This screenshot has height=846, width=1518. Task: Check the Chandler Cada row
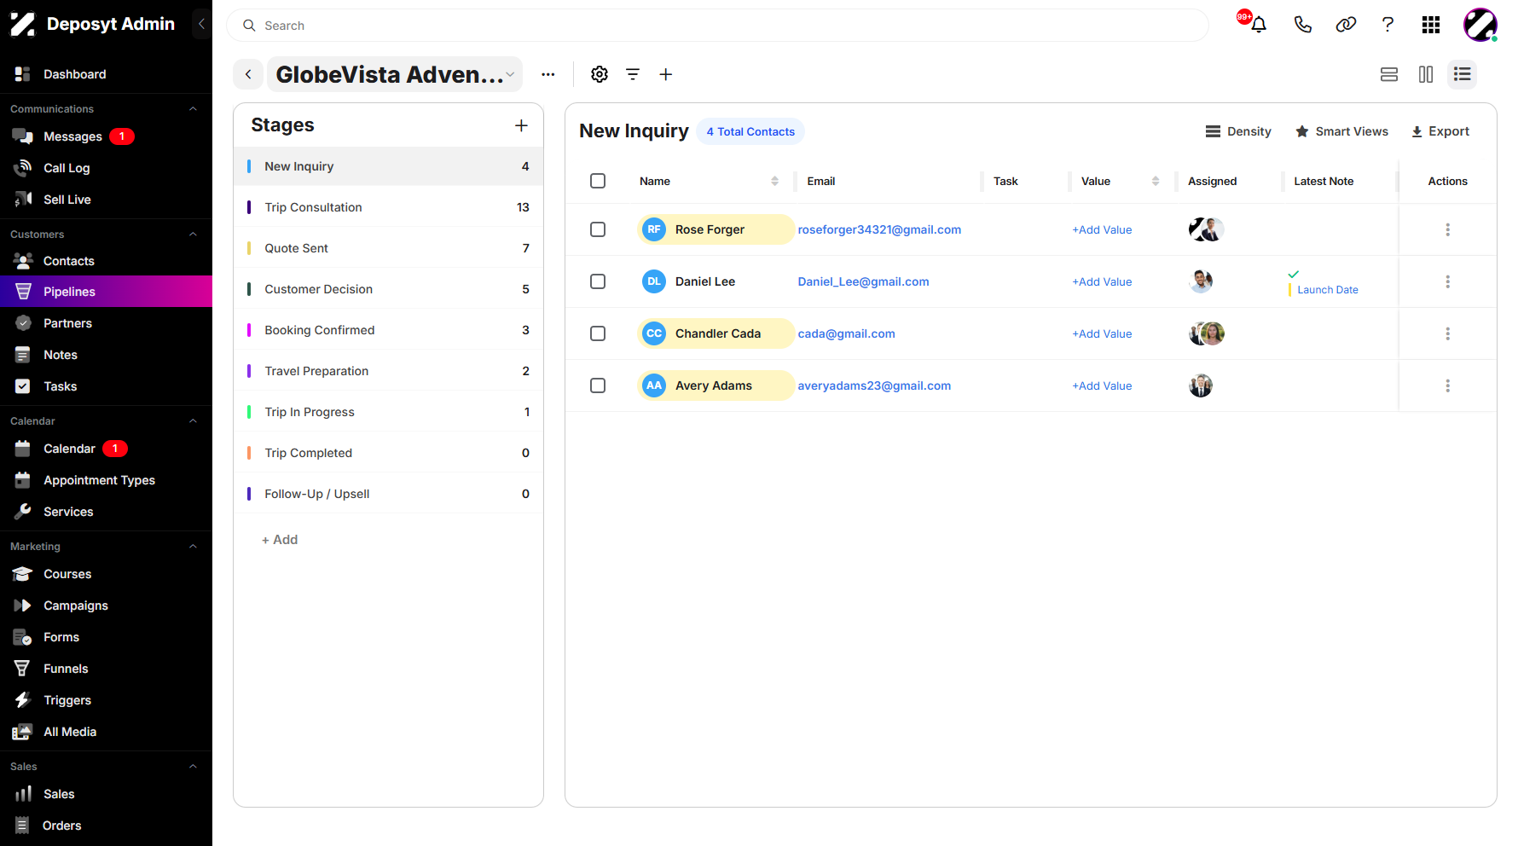pos(598,333)
